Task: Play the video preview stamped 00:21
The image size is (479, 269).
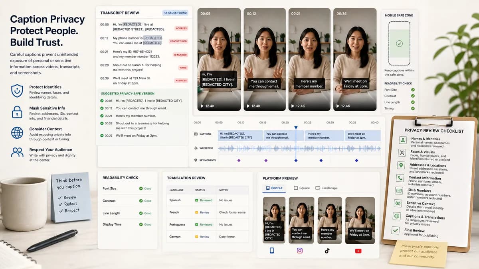Action: 293,106
